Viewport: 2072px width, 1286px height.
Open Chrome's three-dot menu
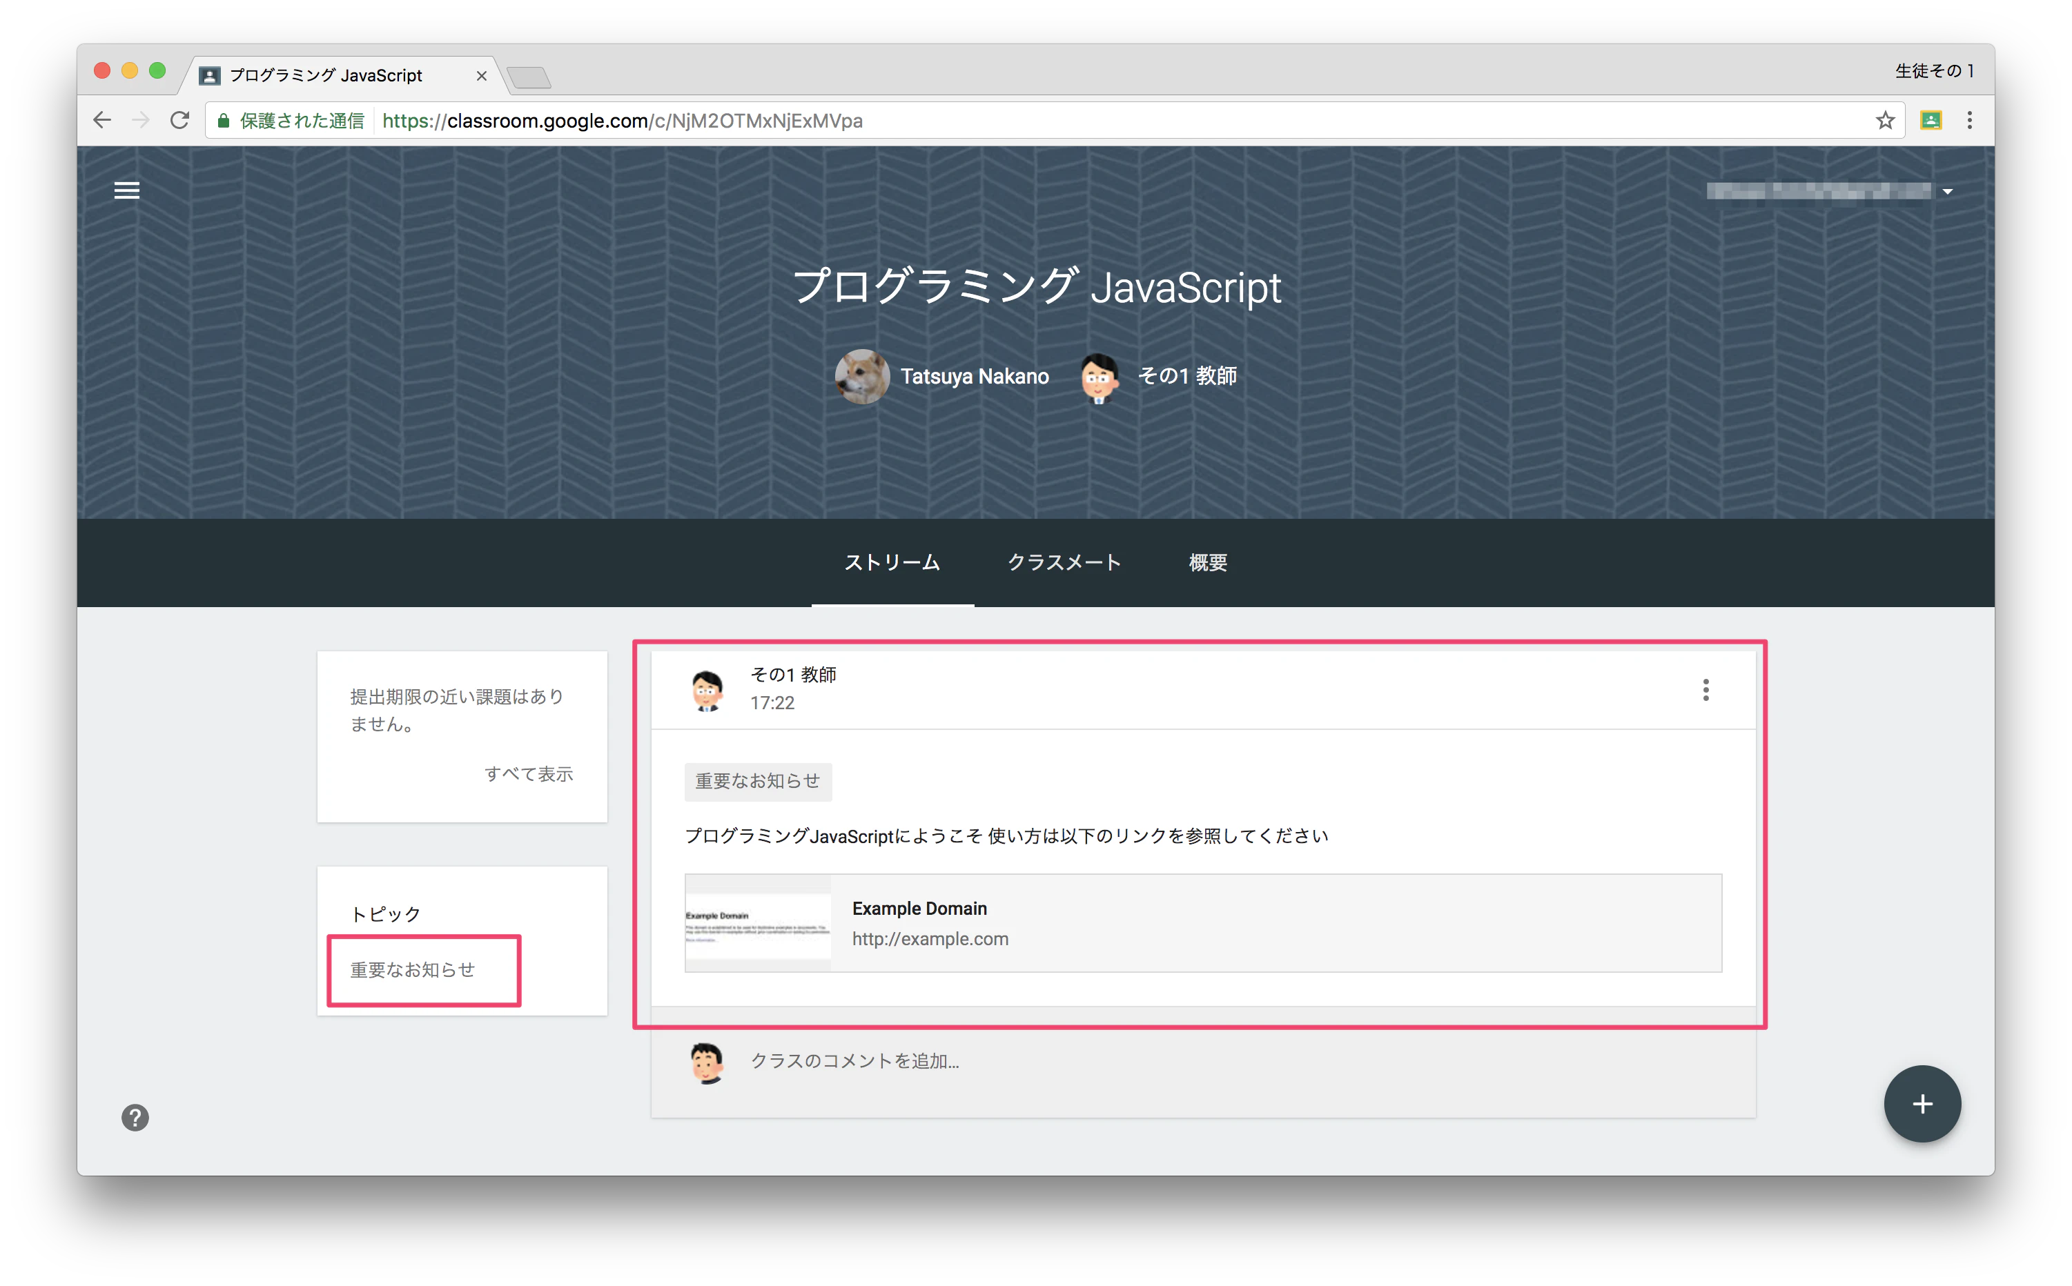pyautogui.click(x=1970, y=121)
